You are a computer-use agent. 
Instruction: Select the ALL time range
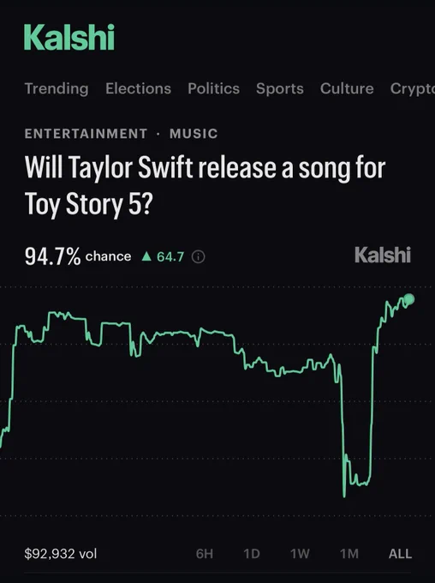(400, 554)
